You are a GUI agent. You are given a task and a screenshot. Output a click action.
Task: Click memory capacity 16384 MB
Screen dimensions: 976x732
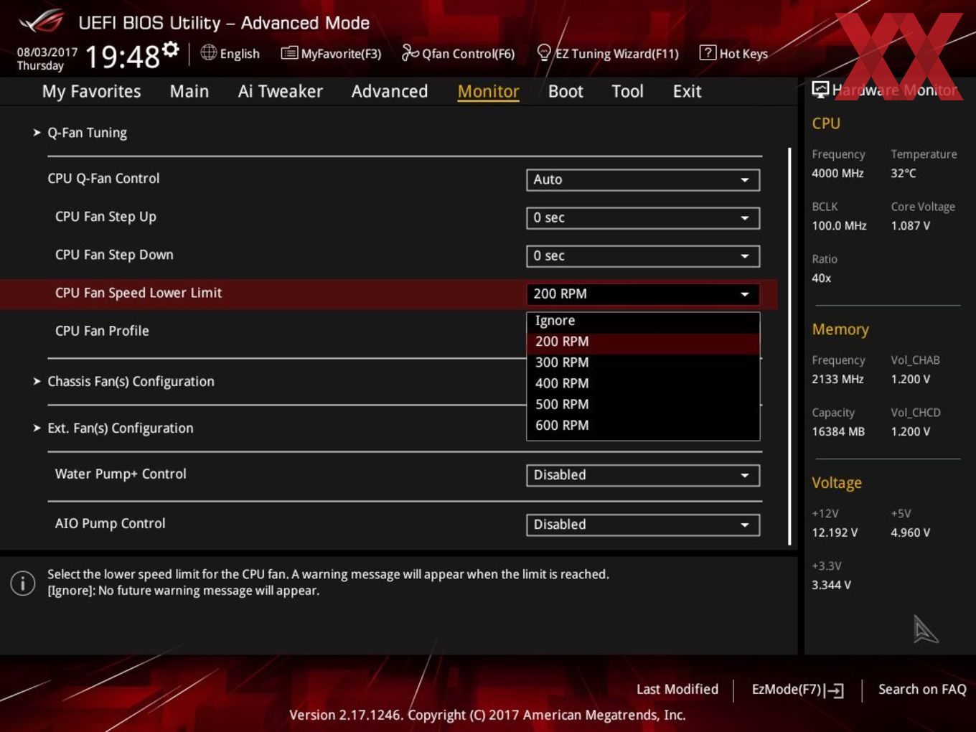point(838,431)
